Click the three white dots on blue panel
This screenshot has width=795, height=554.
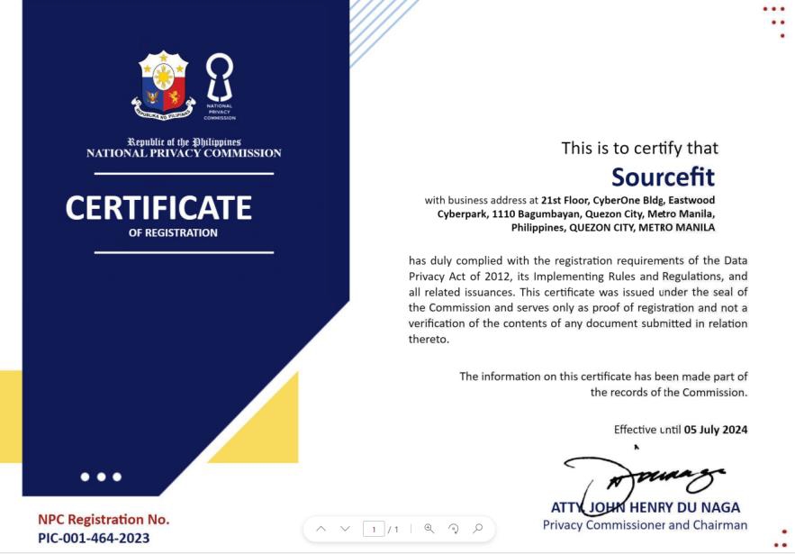point(101,477)
